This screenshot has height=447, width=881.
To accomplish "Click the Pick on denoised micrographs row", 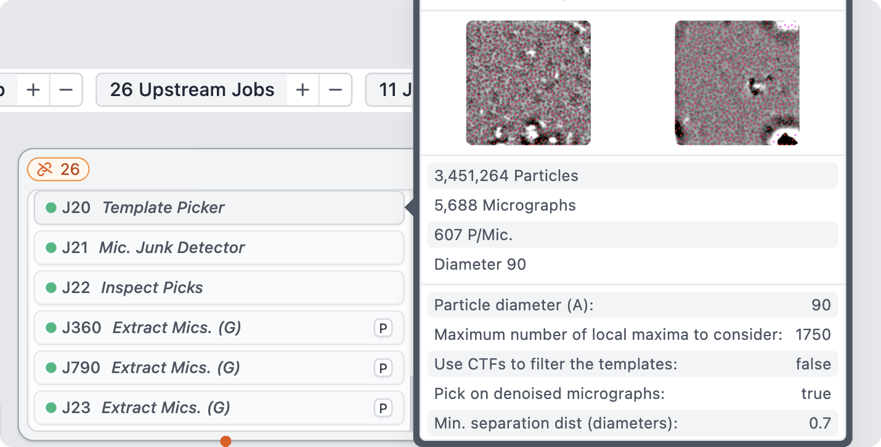I will [x=632, y=394].
